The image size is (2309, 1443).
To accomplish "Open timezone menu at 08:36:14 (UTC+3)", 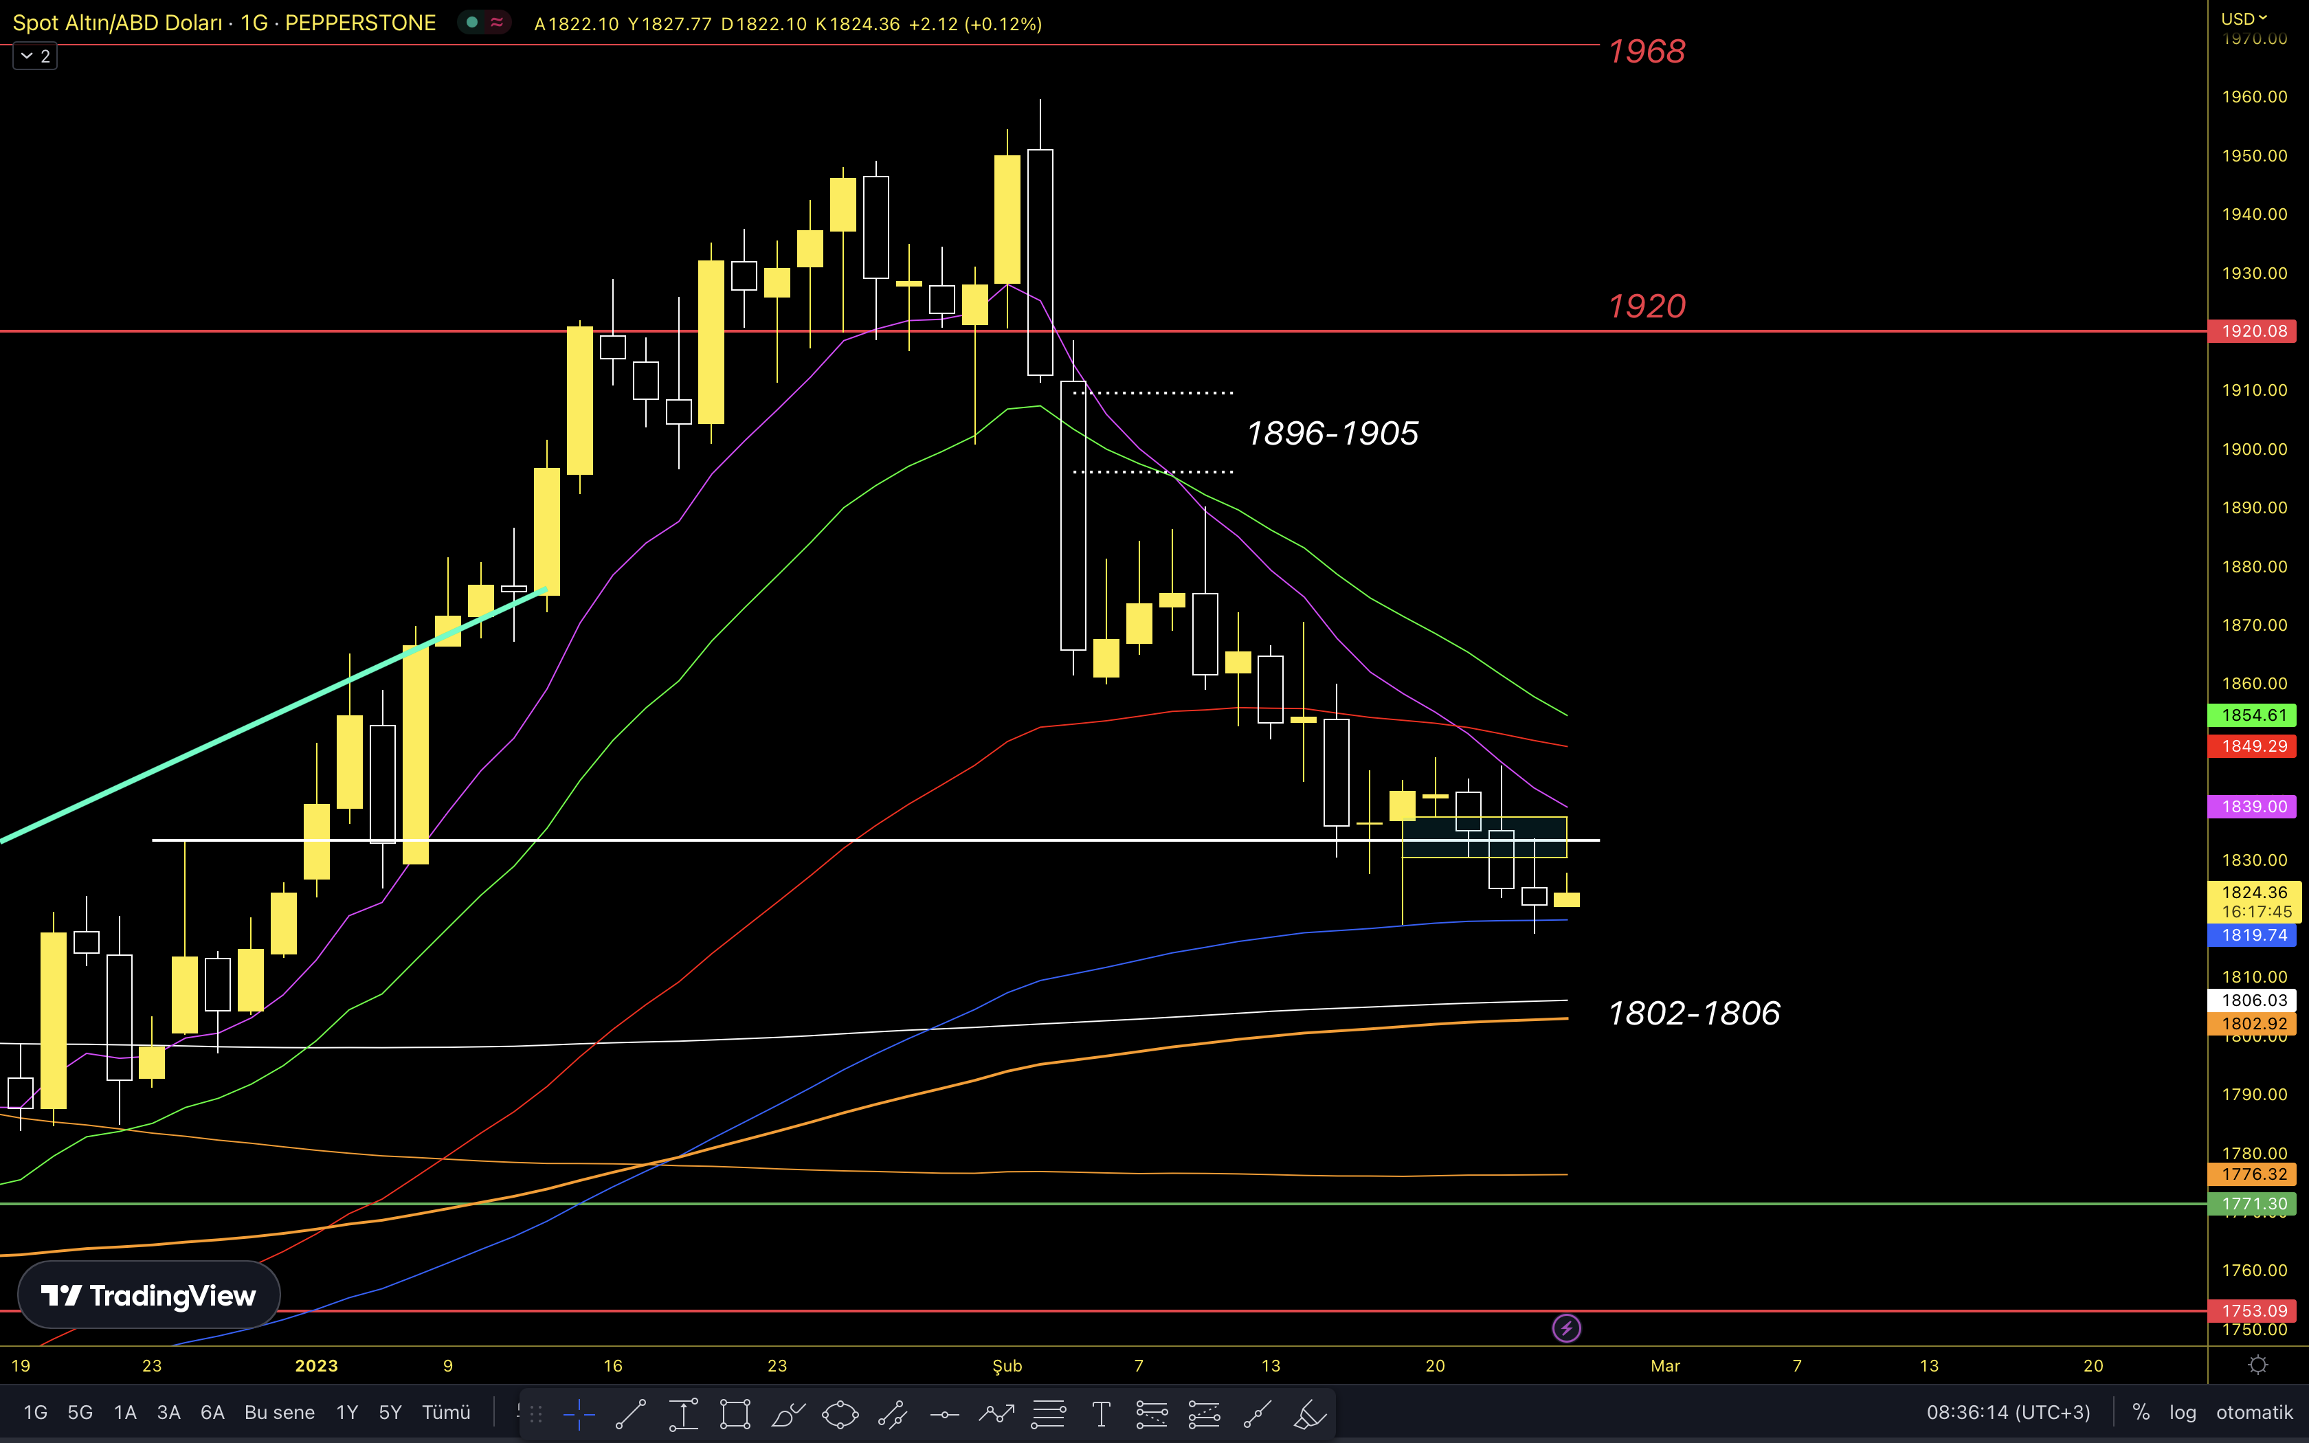I will (x=2007, y=1413).
